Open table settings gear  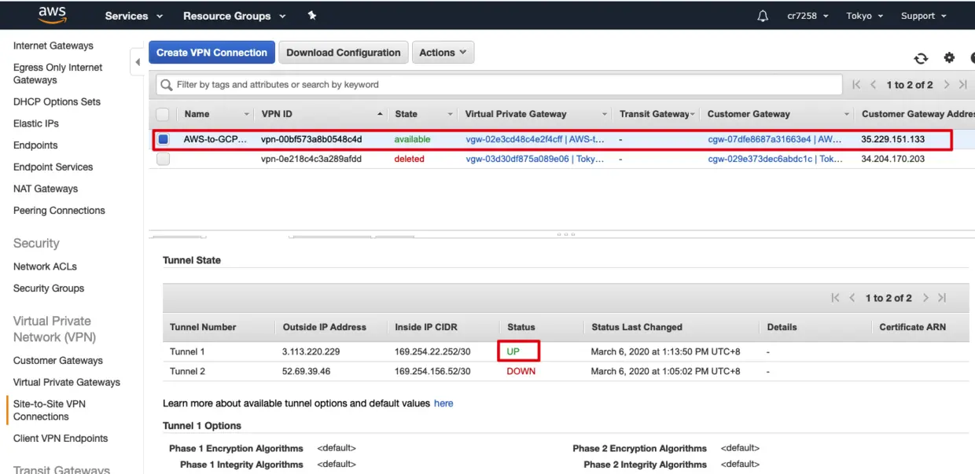pyautogui.click(x=949, y=57)
